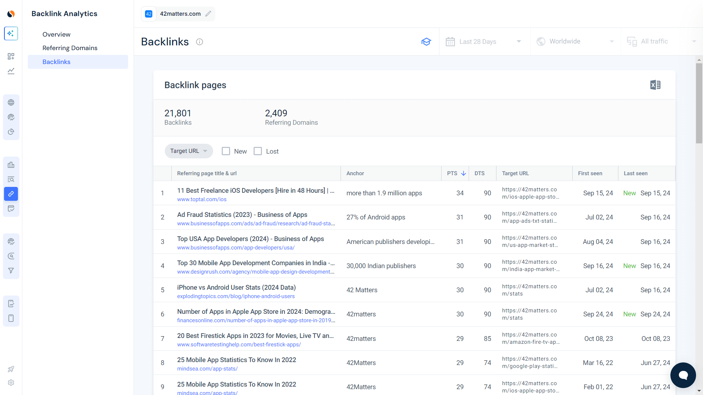
Task: Open the toptal.com/ios referring page link
Action: pyautogui.click(x=201, y=199)
